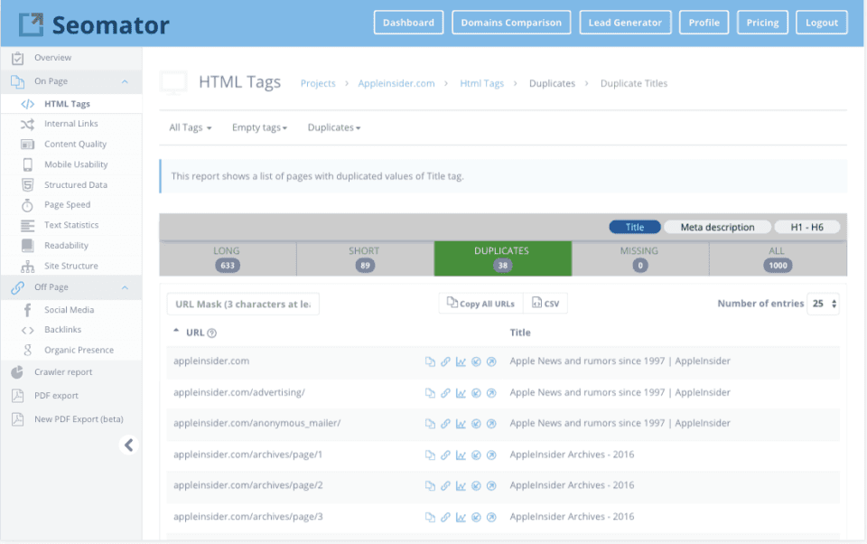Image resolution: width=867 pixels, height=544 pixels.
Task: Switch to Meta description toggle
Action: (717, 228)
